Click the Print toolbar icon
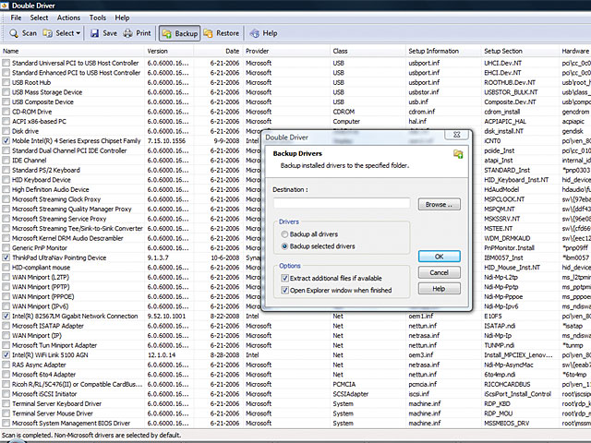Image resolution: width=591 pixels, height=443 pixels. click(127, 33)
